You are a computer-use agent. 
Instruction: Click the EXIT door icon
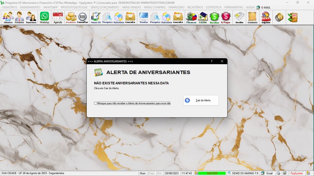(292, 18)
